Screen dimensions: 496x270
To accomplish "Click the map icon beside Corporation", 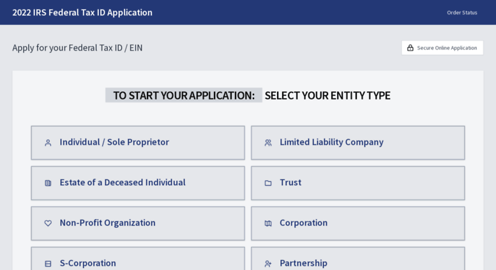I will point(268,223).
